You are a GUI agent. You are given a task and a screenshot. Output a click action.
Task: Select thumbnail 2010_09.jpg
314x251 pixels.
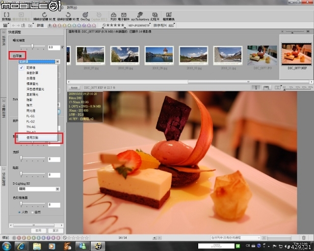159,55
